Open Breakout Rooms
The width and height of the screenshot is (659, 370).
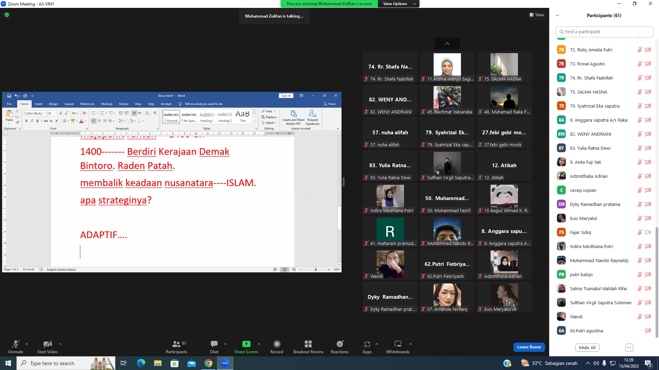[308, 347]
